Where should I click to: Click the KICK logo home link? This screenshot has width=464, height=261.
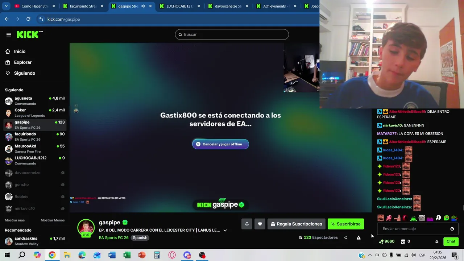tap(30, 34)
